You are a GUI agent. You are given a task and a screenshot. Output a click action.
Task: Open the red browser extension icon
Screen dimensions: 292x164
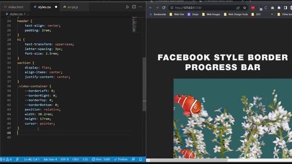point(253,8)
